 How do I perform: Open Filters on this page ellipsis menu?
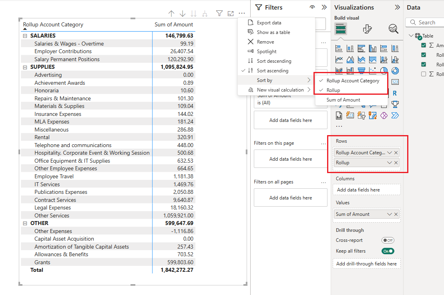(x=323, y=144)
